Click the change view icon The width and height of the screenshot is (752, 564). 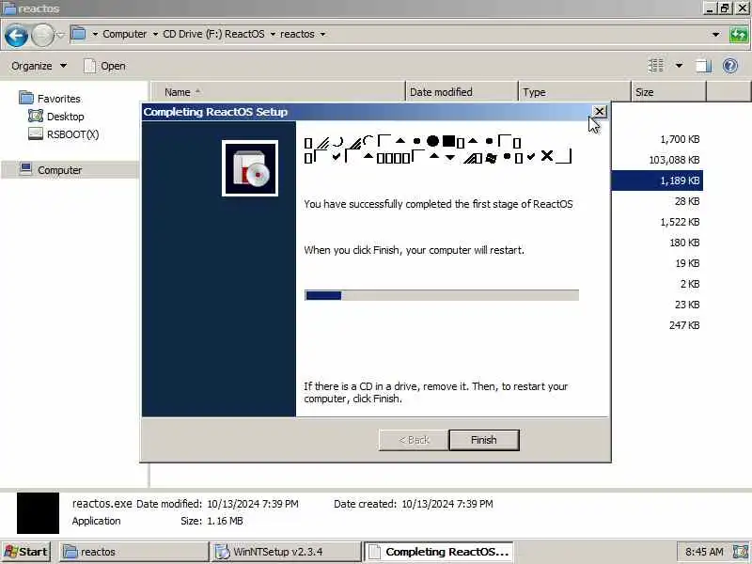pos(655,65)
